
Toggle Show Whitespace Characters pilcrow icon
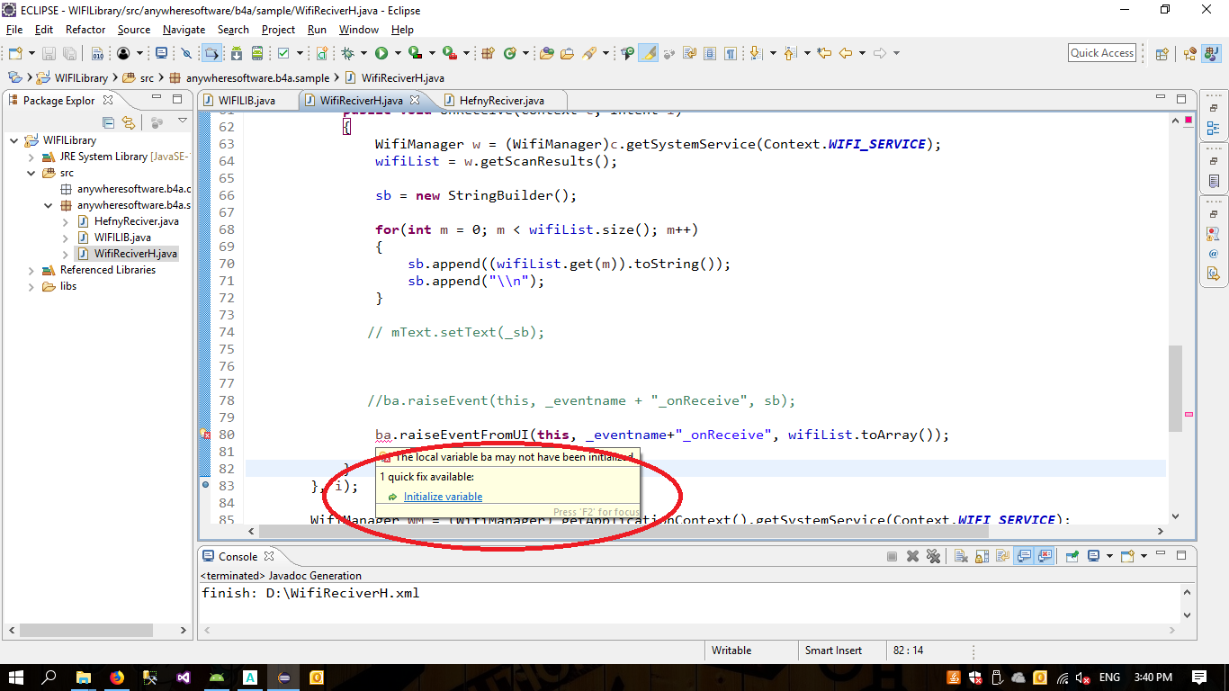point(731,53)
